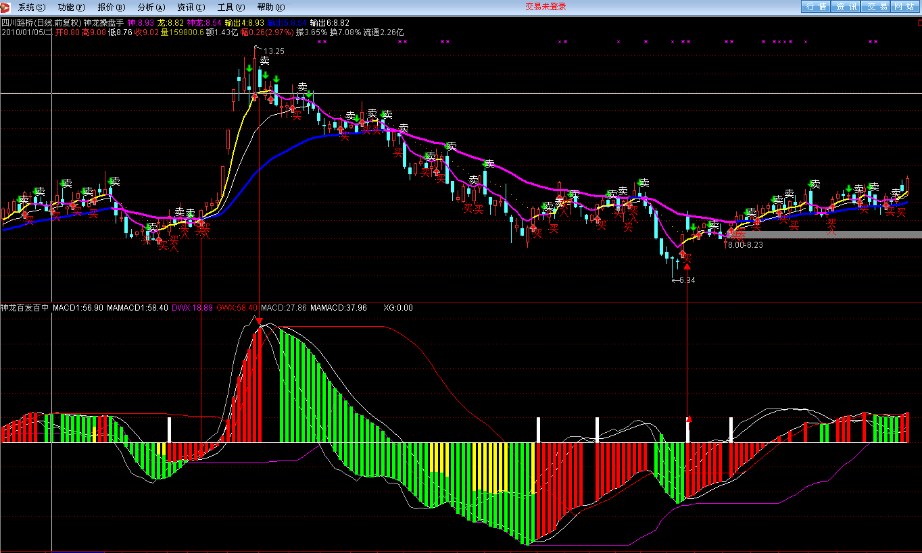Screen dimensions: 922x553
Task: Click the red application logo icon
Action: point(6,7)
